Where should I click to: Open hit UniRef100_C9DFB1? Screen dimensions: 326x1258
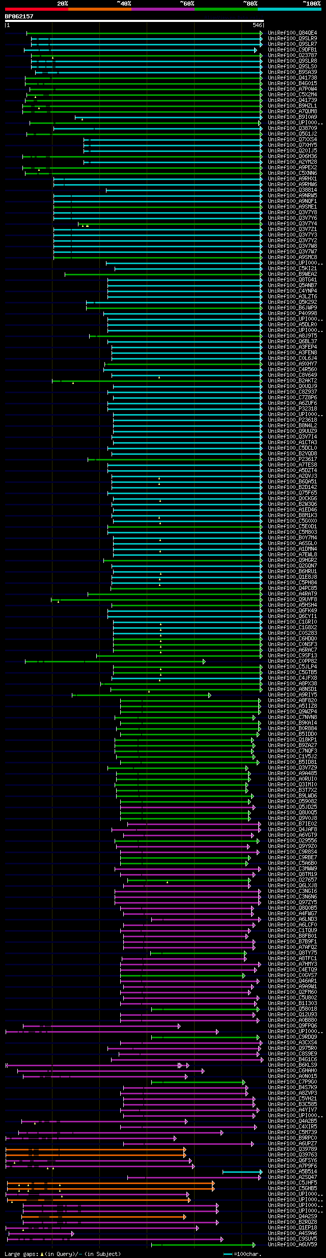[x=292, y=50]
